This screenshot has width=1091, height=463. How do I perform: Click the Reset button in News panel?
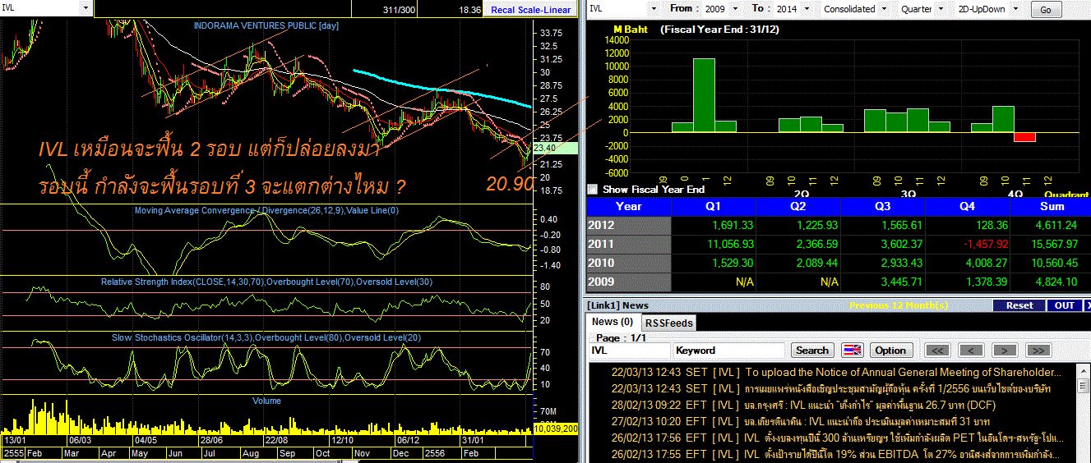point(1019,305)
